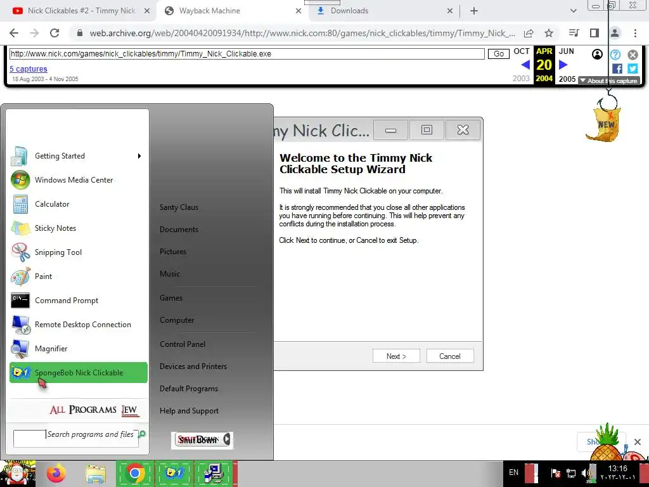Click the Wayback Go button
This screenshot has height=487, width=649.
tap(499, 54)
